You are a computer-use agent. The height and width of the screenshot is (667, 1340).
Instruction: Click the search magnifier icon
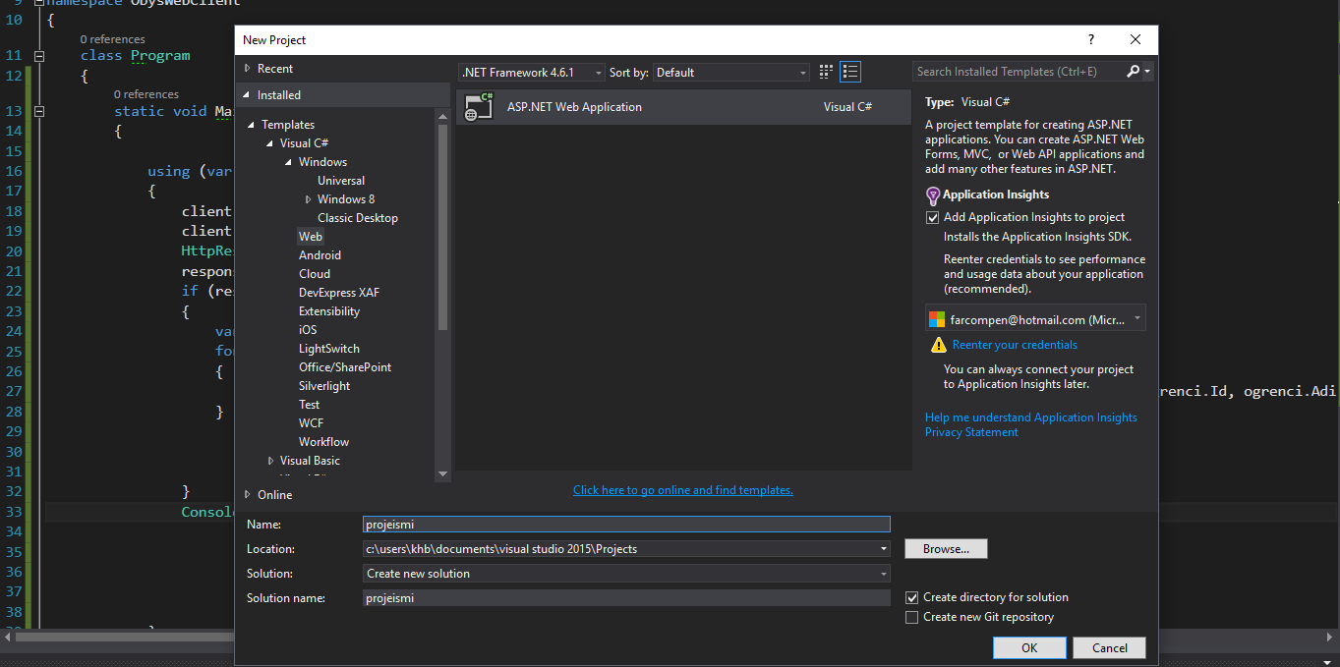1133,72
